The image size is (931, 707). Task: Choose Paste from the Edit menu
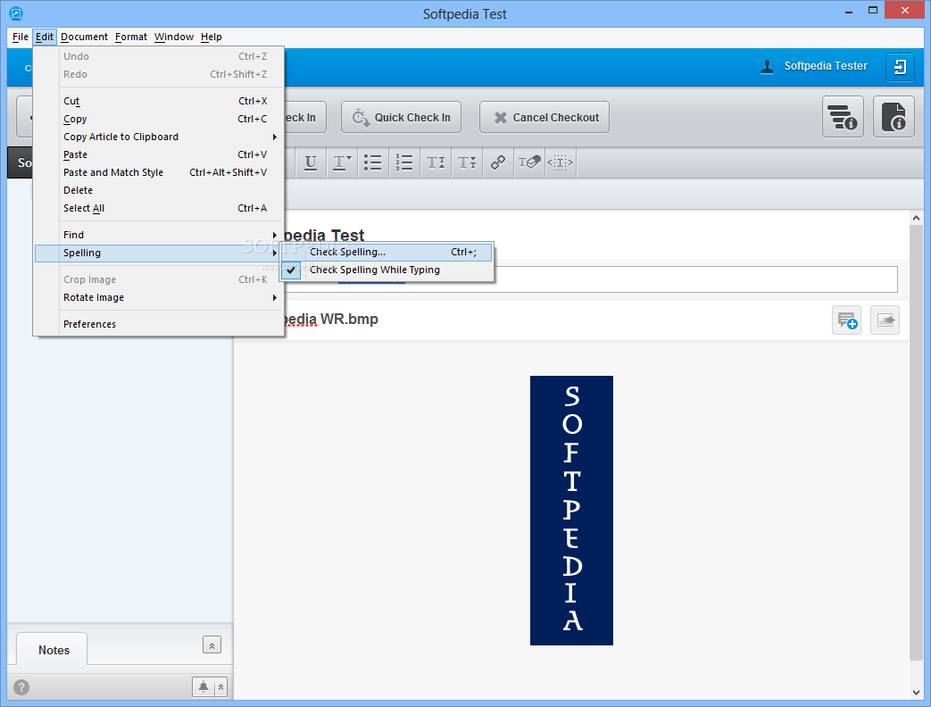coord(159,155)
